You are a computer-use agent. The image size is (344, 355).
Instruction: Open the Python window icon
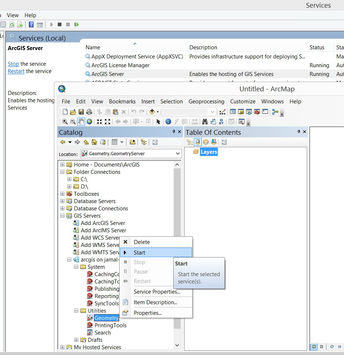pyautogui.click(x=265, y=112)
